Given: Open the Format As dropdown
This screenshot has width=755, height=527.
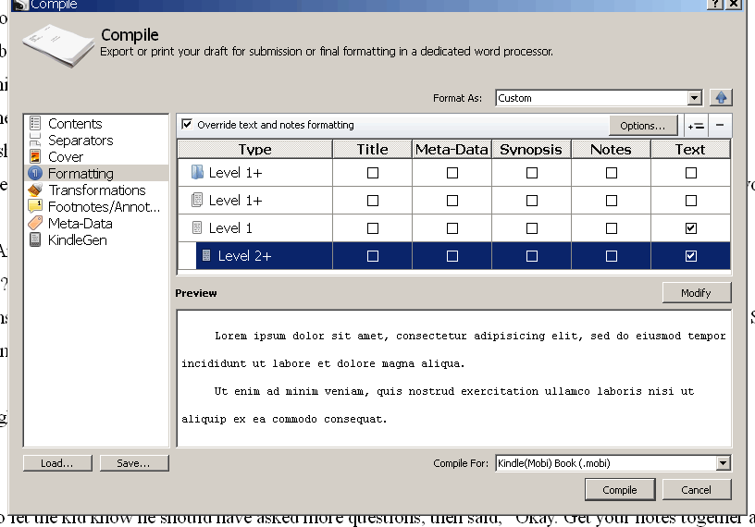Looking at the screenshot, I should point(694,98).
